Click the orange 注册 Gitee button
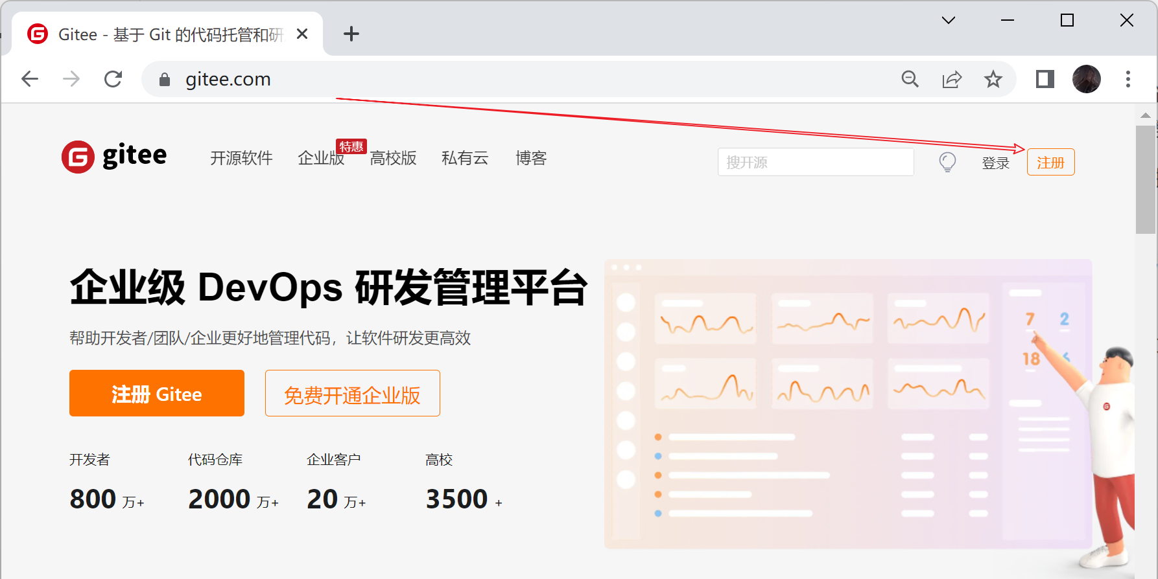Image resolution: width=1158 pixels, height=579 pixels. pos(156,393)
